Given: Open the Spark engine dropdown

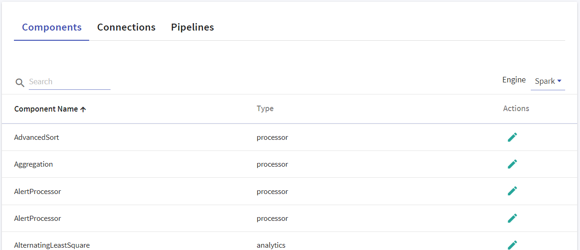Looking at the screenshot, I should point(548,81).
